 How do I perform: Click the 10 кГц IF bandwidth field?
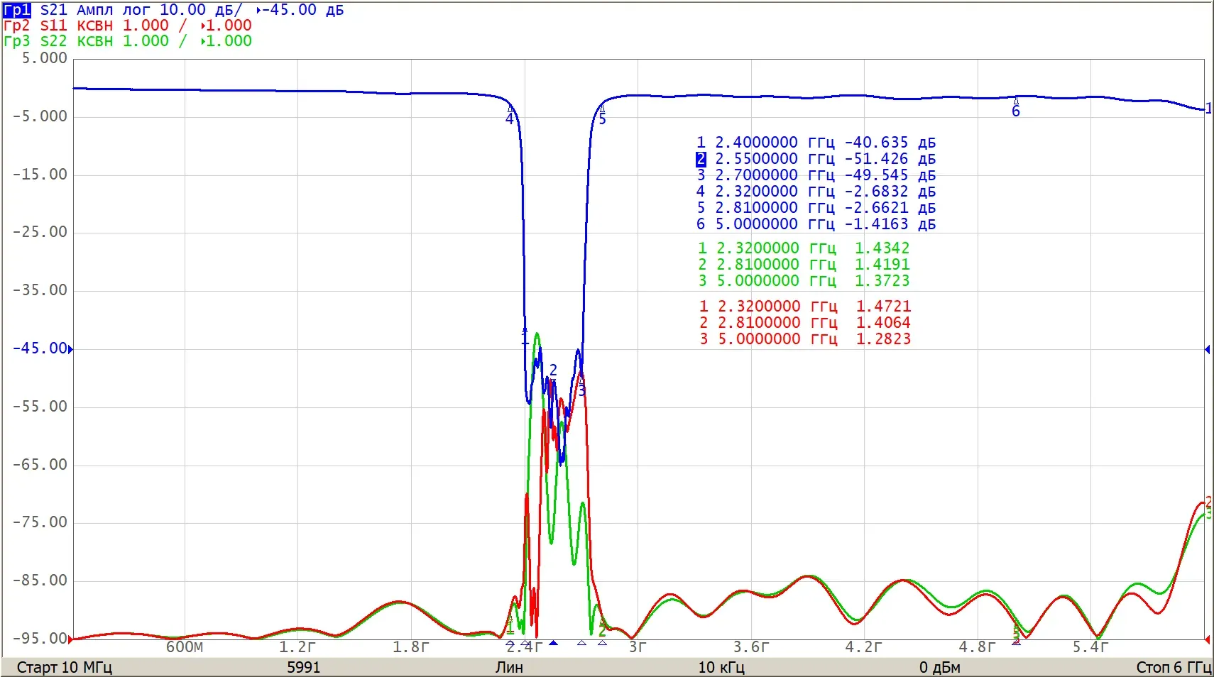(x=721, y=668)
